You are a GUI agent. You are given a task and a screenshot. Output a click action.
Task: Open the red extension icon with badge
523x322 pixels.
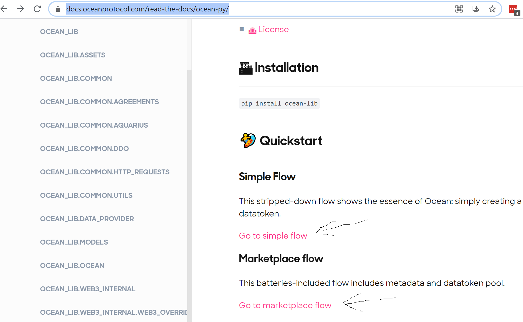[x=514, y=10]
